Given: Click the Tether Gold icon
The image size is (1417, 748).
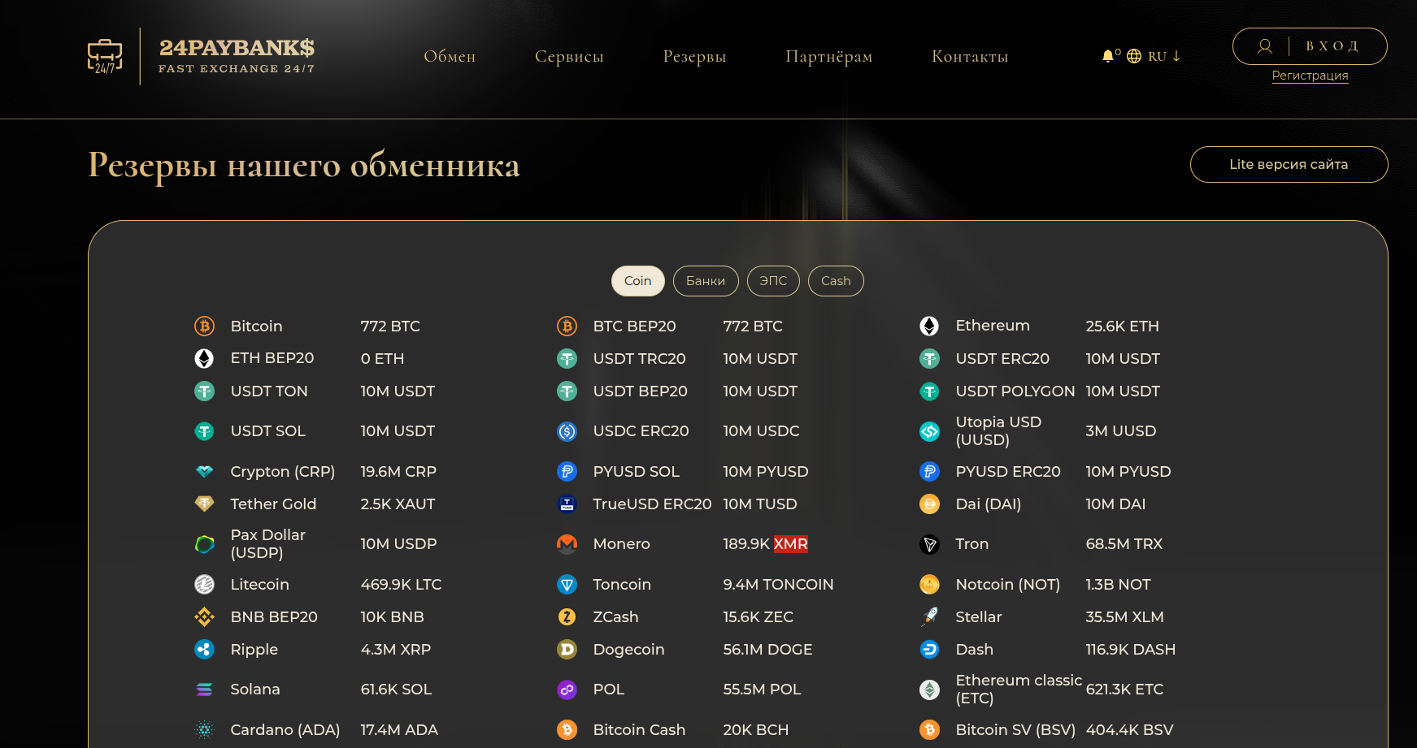Looking at the screenshot, I should [204, 504].
